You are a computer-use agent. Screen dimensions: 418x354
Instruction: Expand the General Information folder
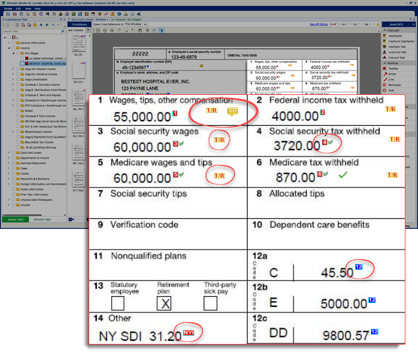9,43
